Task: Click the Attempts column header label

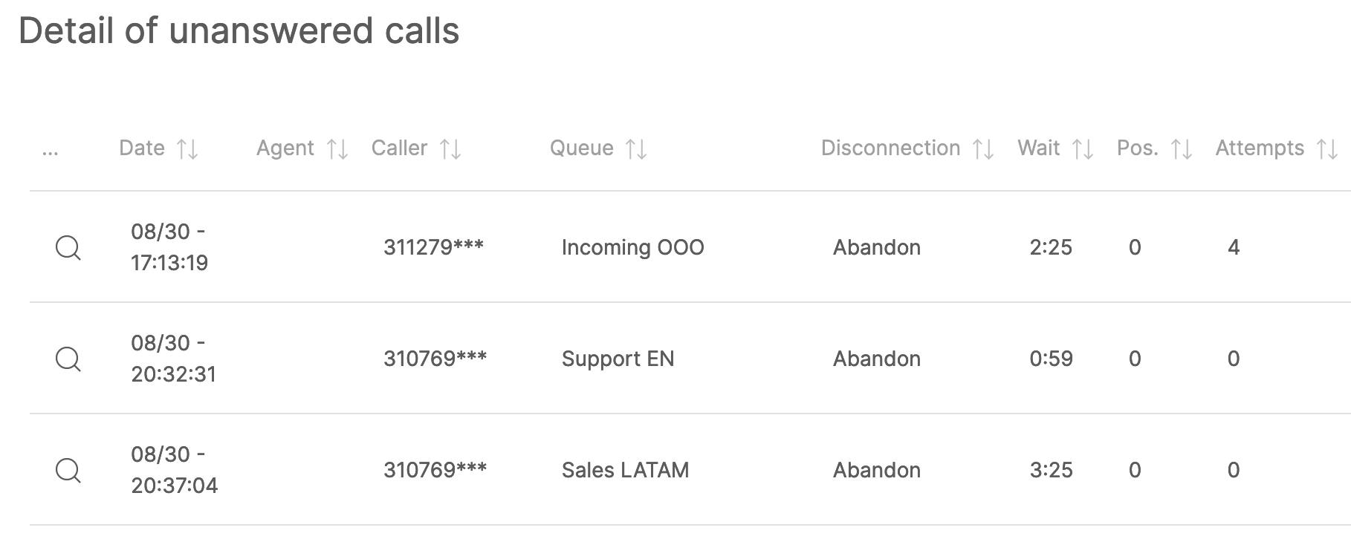Action: point(1260,148)
